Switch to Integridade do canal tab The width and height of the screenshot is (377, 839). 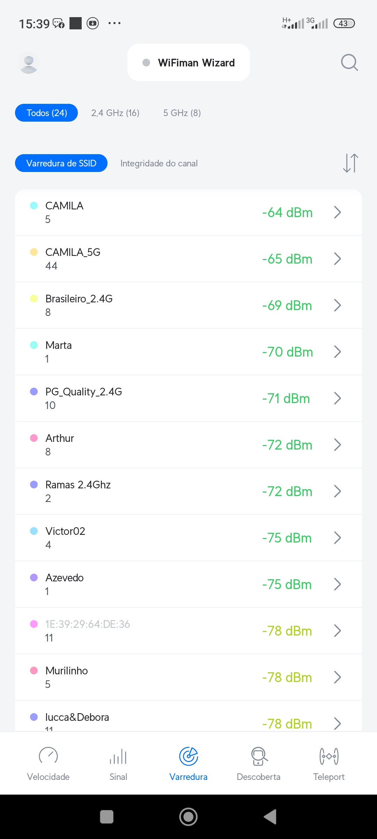click(159, 163)
